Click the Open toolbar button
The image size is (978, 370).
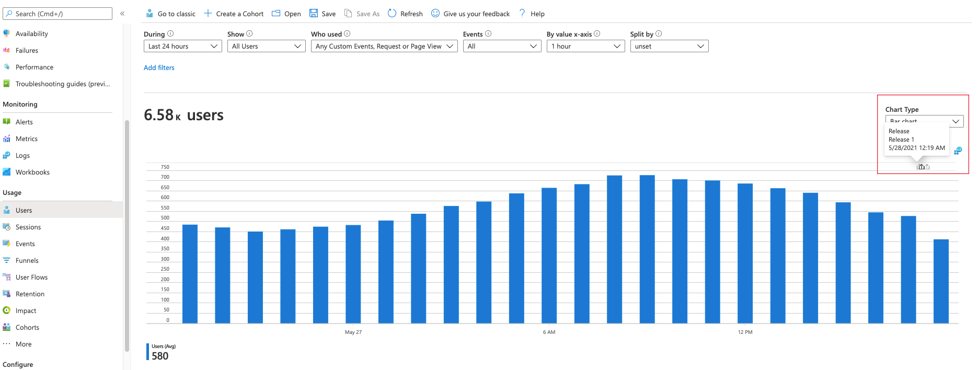pyautogui.click(x=286, y=14)
